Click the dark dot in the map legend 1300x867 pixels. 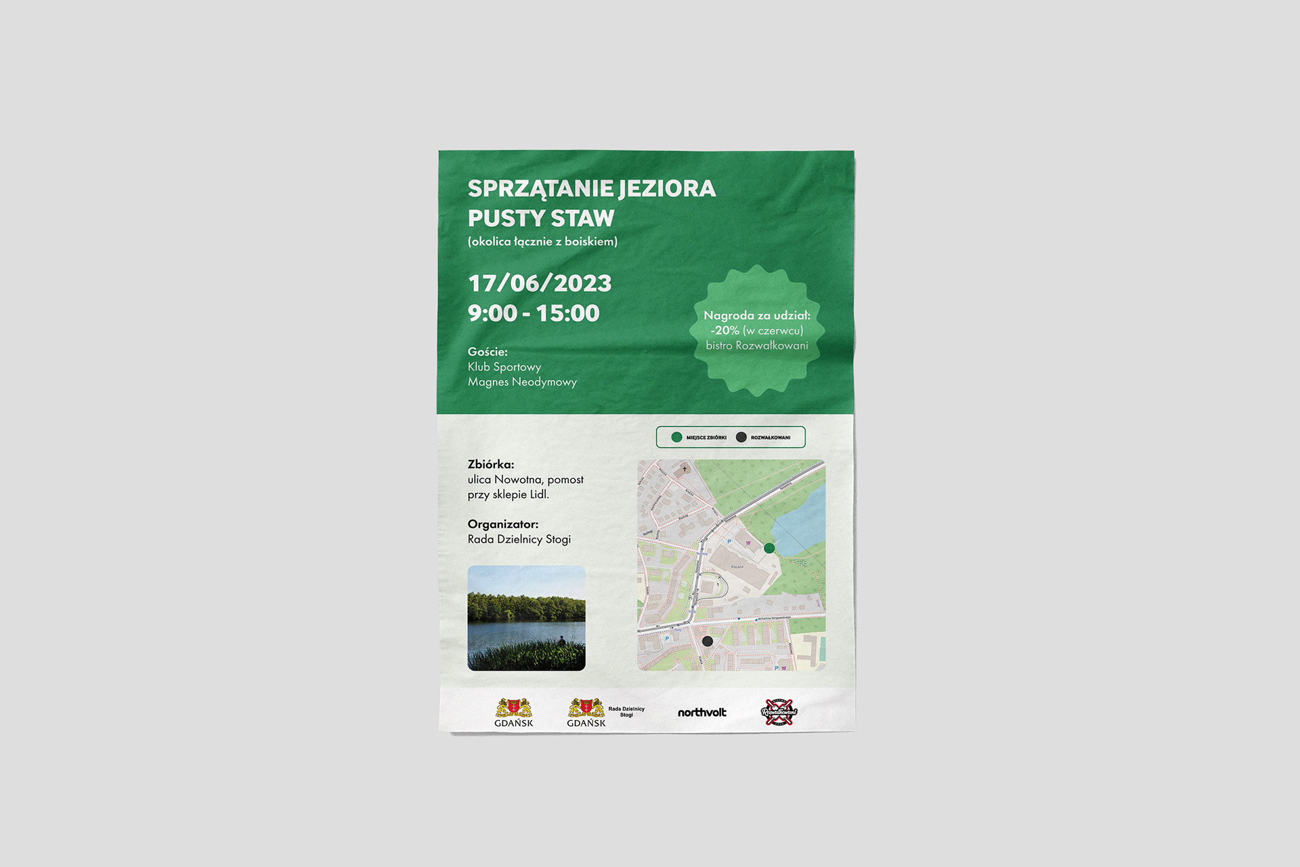(741, 437)
